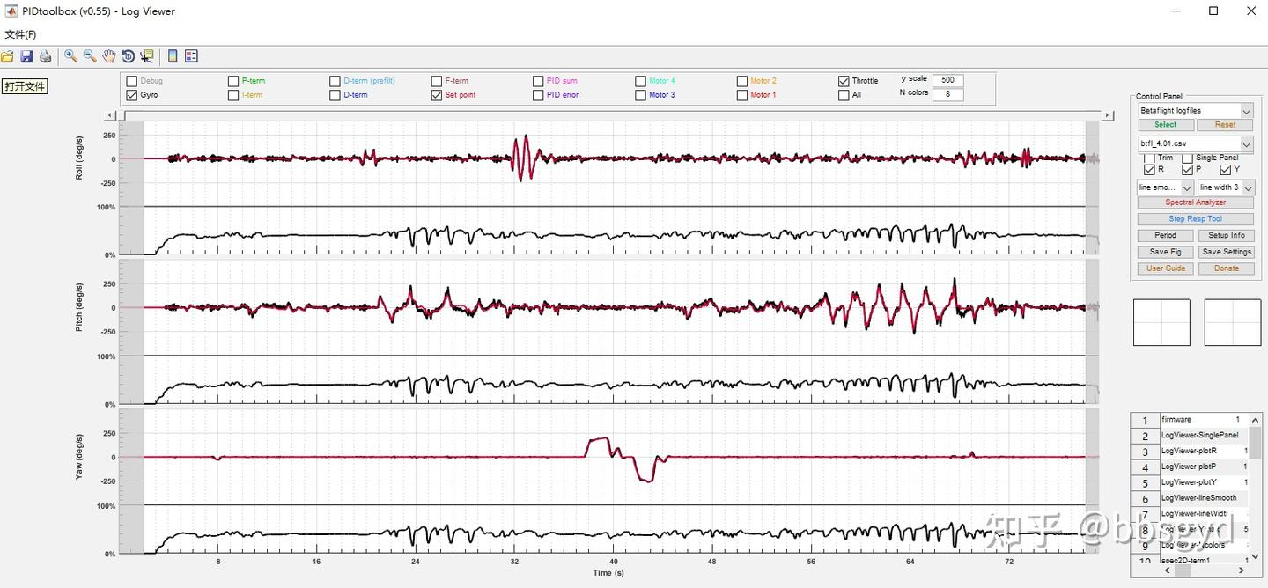Enable the Motor 1 checkbox
Screen dimensions: 1268x588
click(x=742, y=95)
